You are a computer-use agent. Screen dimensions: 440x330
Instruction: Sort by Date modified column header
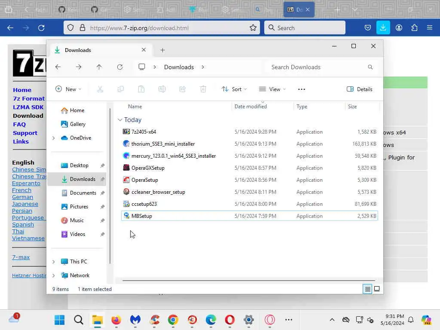251,107
